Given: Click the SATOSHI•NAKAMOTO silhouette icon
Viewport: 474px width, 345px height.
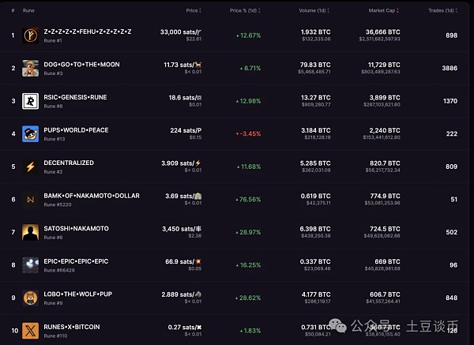Looking at the screenshot, I should tap(31, 233).
